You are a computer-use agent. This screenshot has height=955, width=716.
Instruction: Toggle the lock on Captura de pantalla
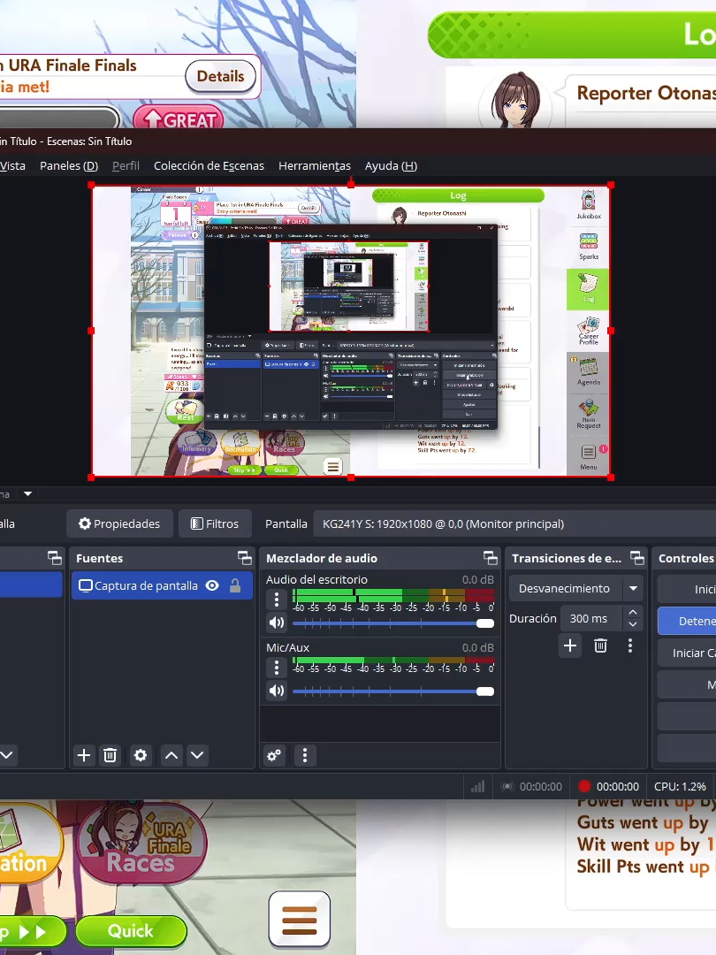click(235, 586)
